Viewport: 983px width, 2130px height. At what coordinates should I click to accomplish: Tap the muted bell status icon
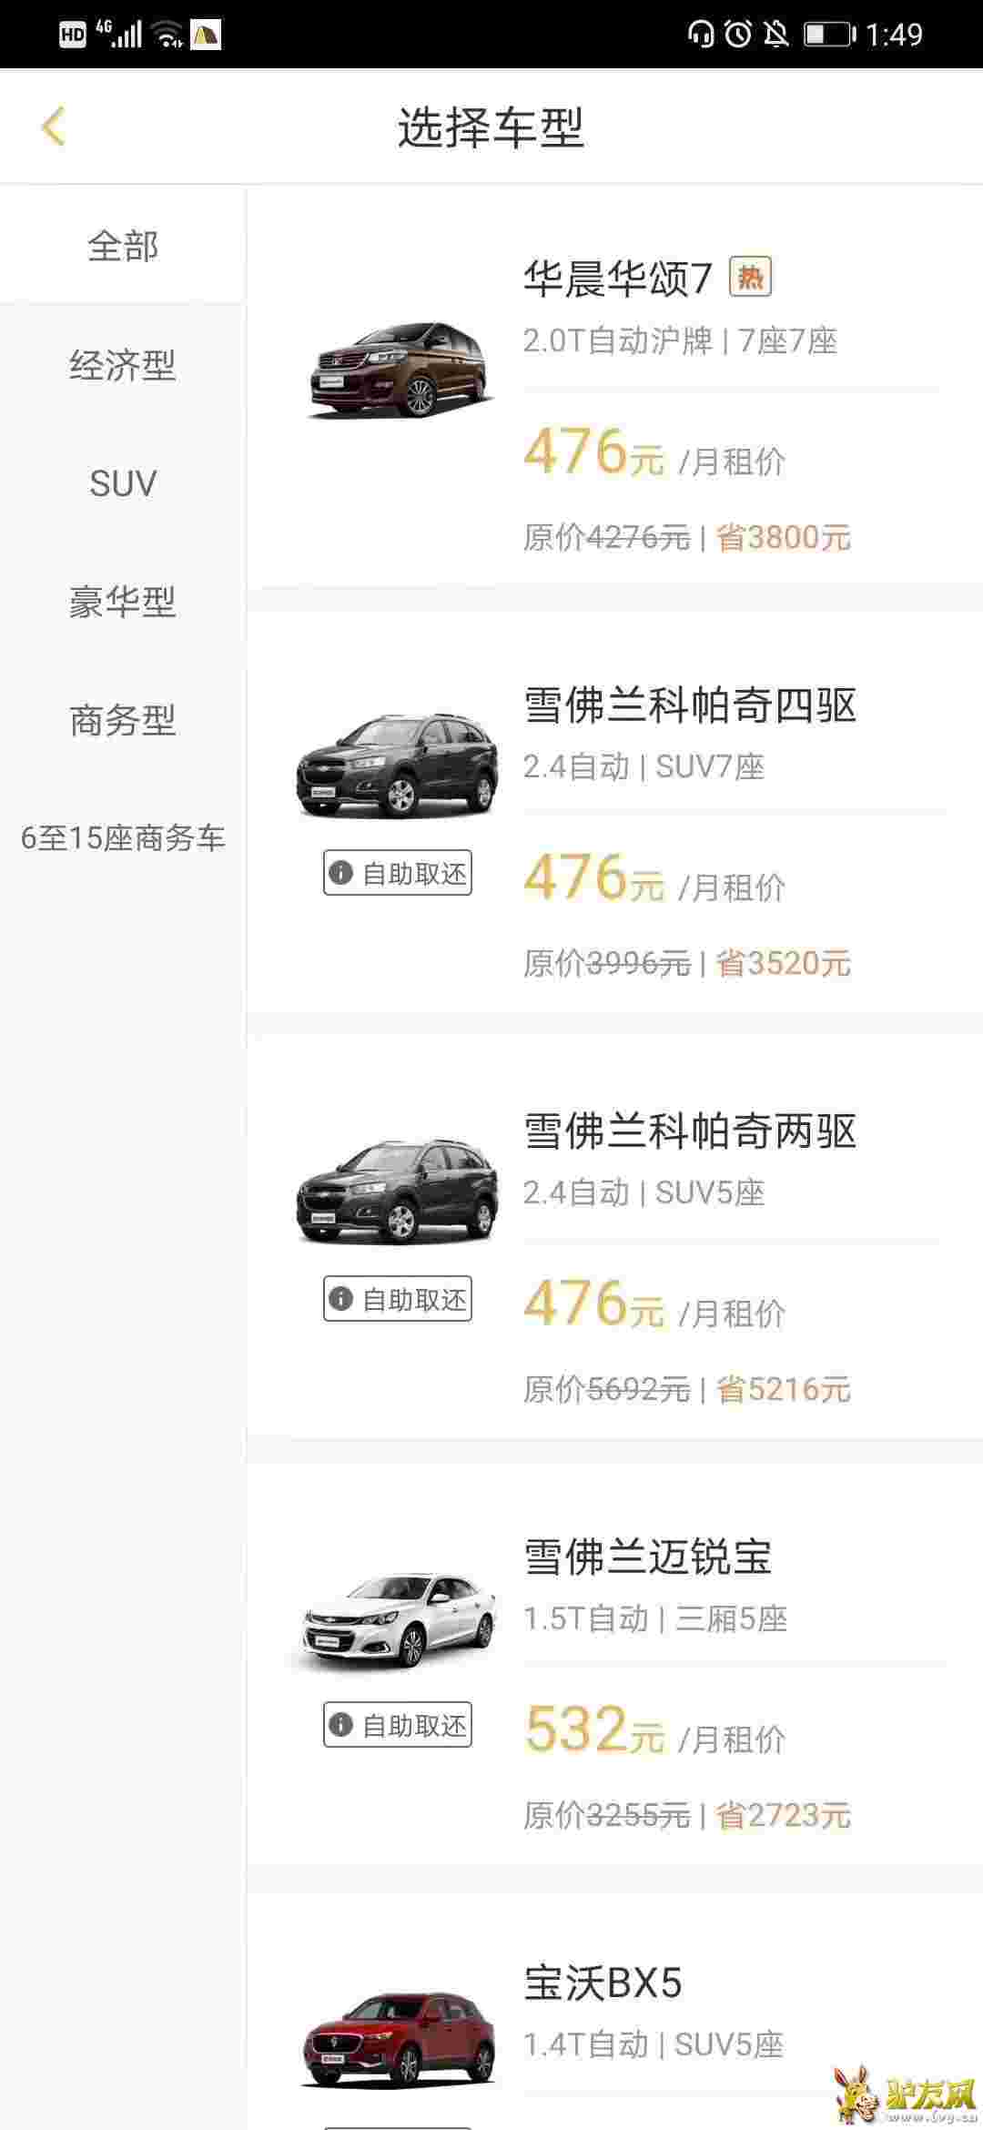(775, 35)
